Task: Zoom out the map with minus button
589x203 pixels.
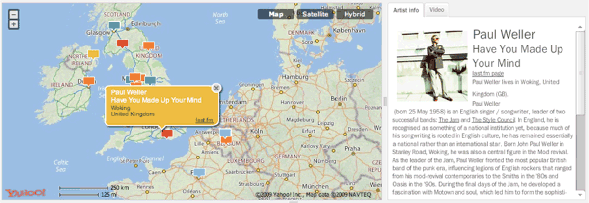Action: click(x=14, y=15)
